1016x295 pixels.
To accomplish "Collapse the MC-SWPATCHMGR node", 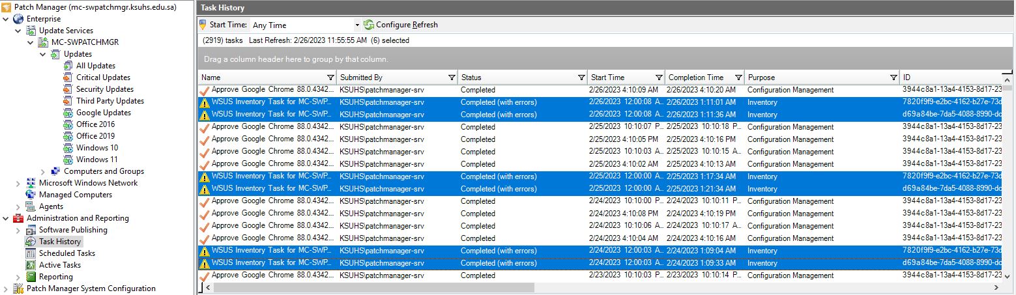I will tap(31, 42).
